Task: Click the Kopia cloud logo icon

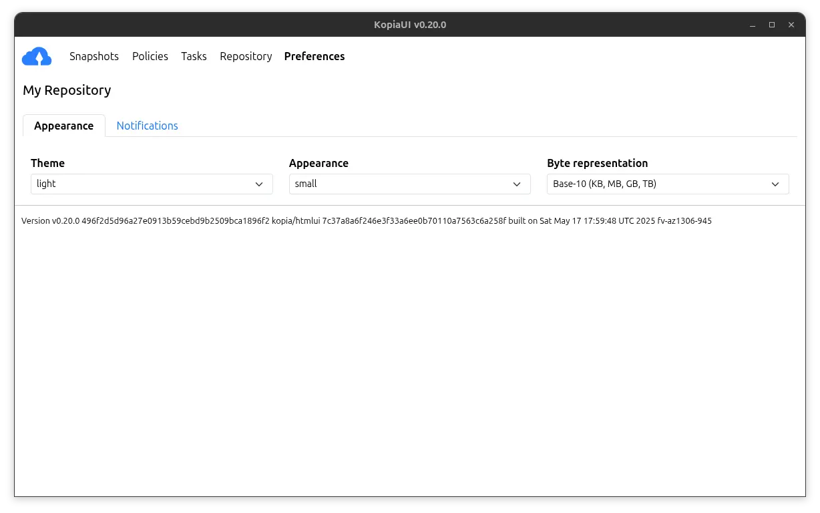Action: tap(37, 57)
